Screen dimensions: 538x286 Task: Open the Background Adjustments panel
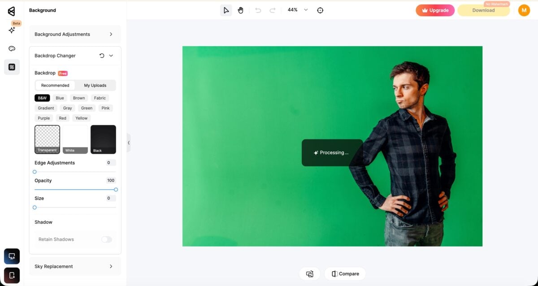pos(75,34)
